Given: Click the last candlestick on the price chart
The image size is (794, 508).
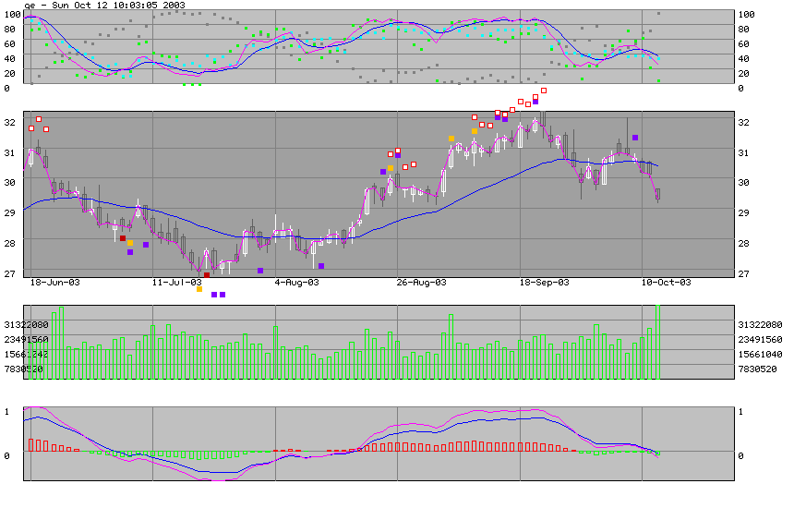Looking at the screenshot, I should coord(658,194).
